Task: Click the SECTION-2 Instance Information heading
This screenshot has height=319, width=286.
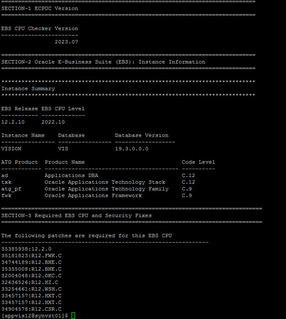Action: click(103, 62)
